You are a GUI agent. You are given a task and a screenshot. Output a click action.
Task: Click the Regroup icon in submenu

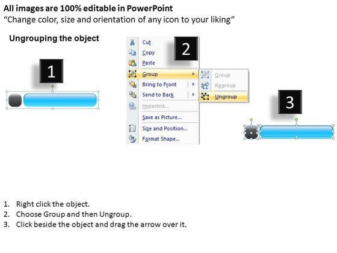click(x=205, y=86)
